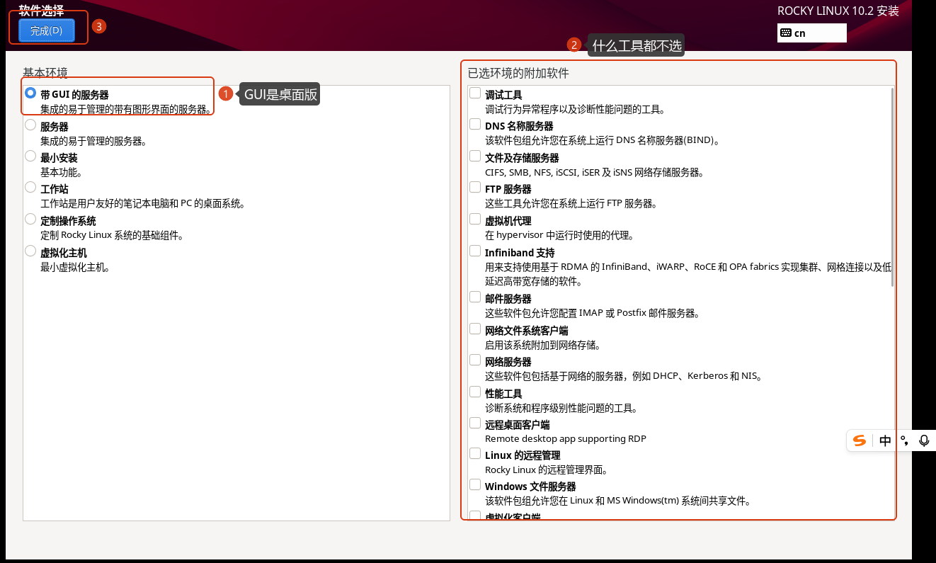Screen dimensions: 936x563
Task: Select the 虚拟化主机 environment option
Action: tap(30, 251)
